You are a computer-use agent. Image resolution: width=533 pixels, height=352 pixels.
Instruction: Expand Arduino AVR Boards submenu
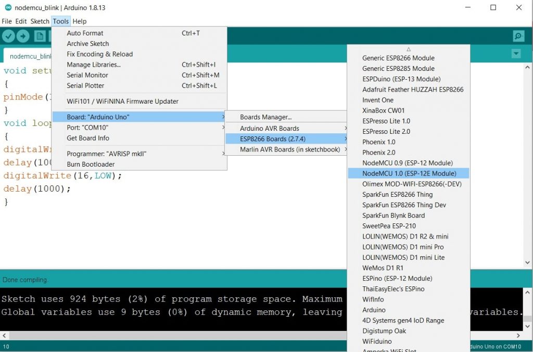[286, 128]
